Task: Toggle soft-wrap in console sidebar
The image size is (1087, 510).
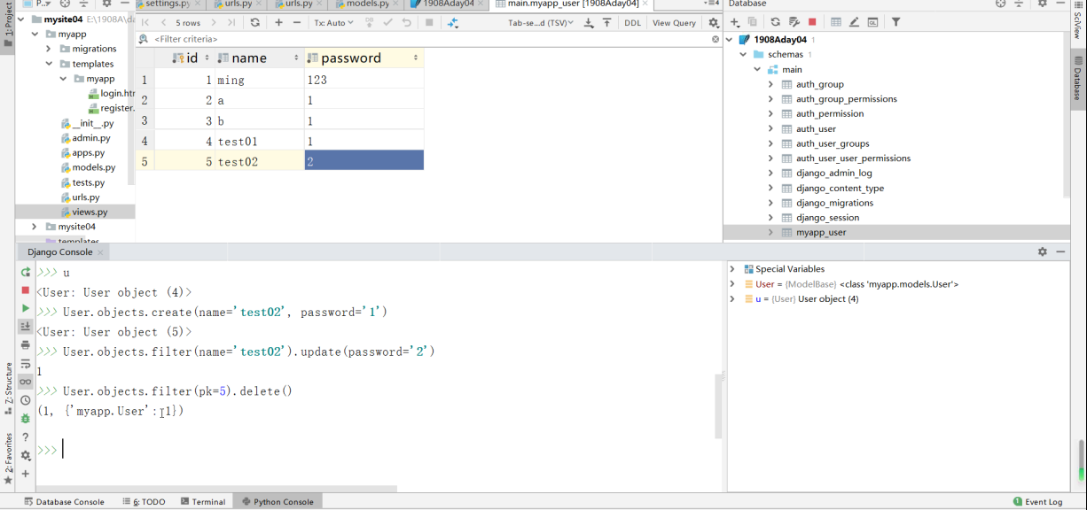Action: (26, 363)
